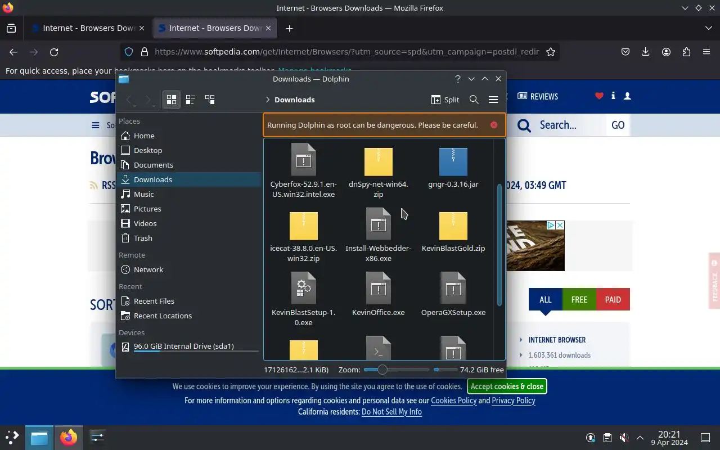Close the second Firefox tab
720x450 pixels.
[x=268, y=28]
